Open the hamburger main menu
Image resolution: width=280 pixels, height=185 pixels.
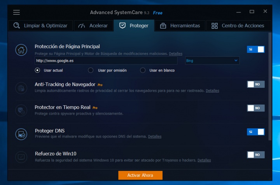(16, 12)
